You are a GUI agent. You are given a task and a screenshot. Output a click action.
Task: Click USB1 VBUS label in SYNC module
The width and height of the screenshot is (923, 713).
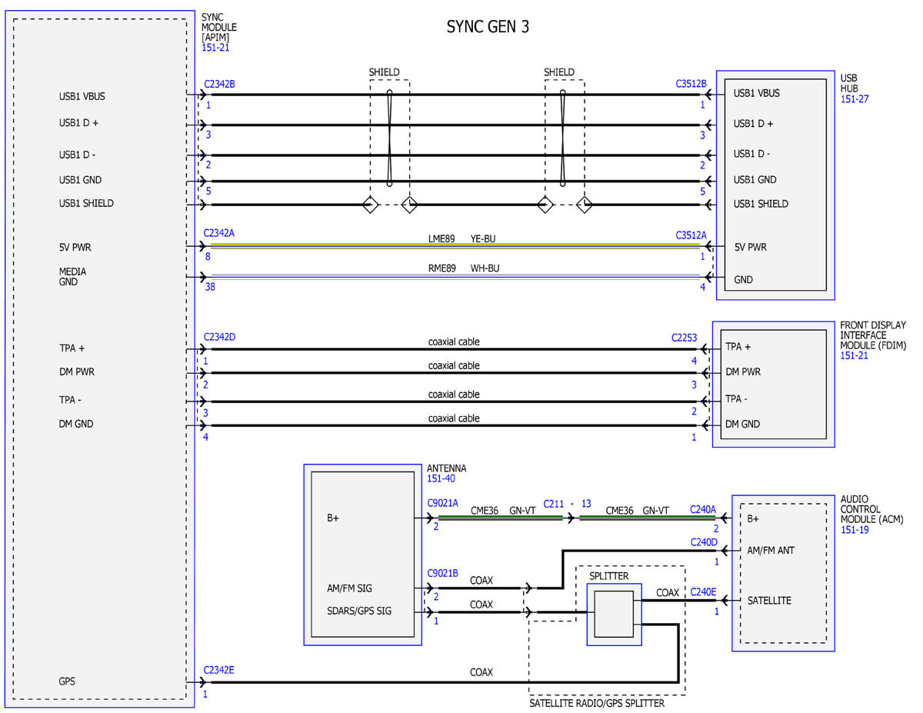pyautogui.click(x=82, y=96)
